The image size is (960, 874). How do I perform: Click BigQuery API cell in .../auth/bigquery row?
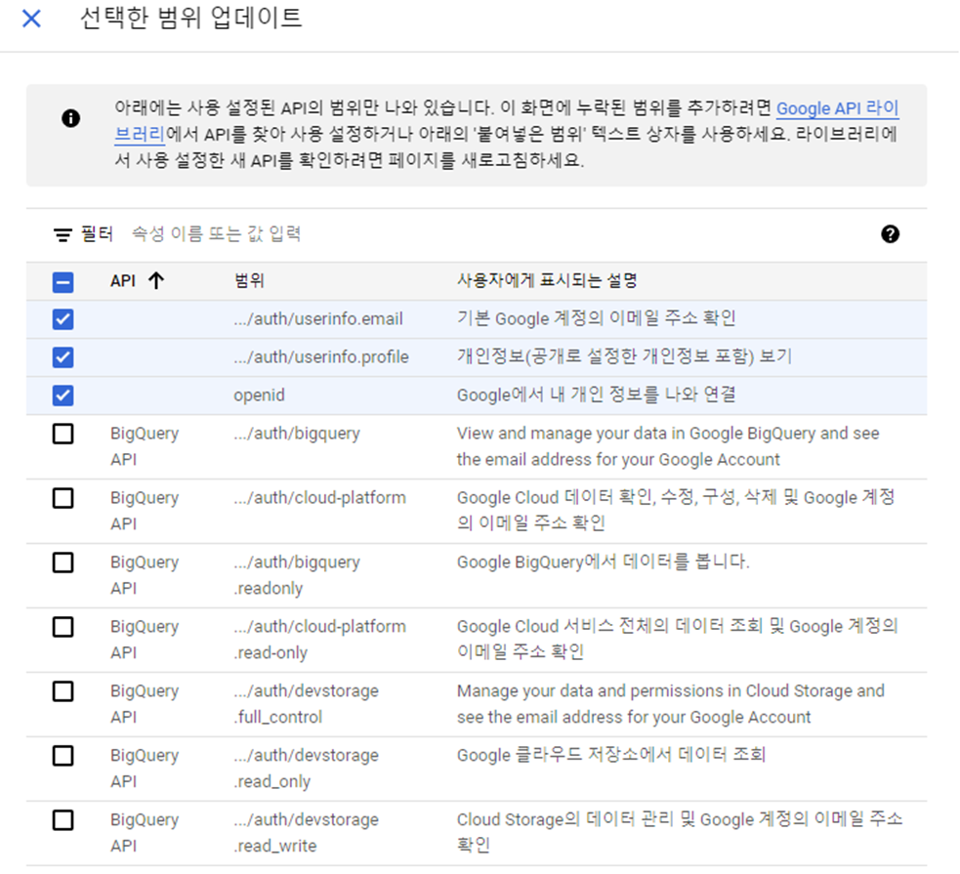point(145,446)
